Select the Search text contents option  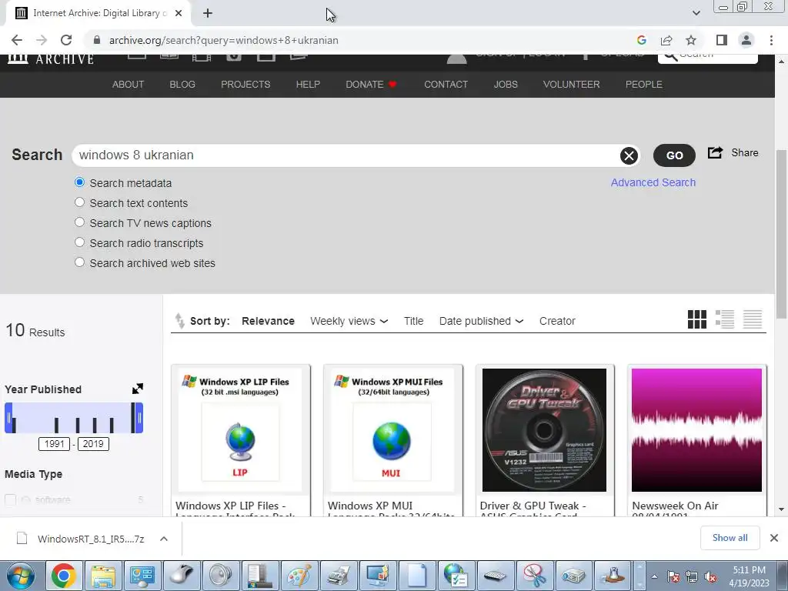(79, 202)
